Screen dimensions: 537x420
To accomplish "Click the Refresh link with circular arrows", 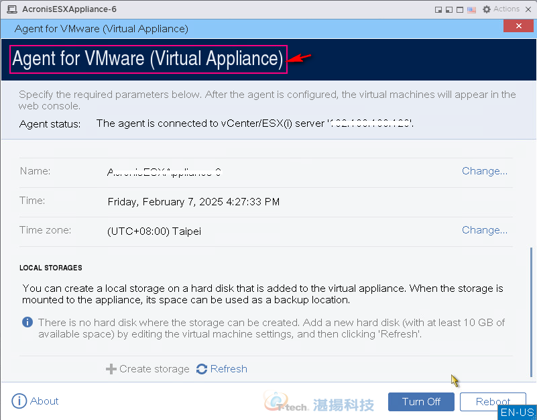I will tap(222, 369).
